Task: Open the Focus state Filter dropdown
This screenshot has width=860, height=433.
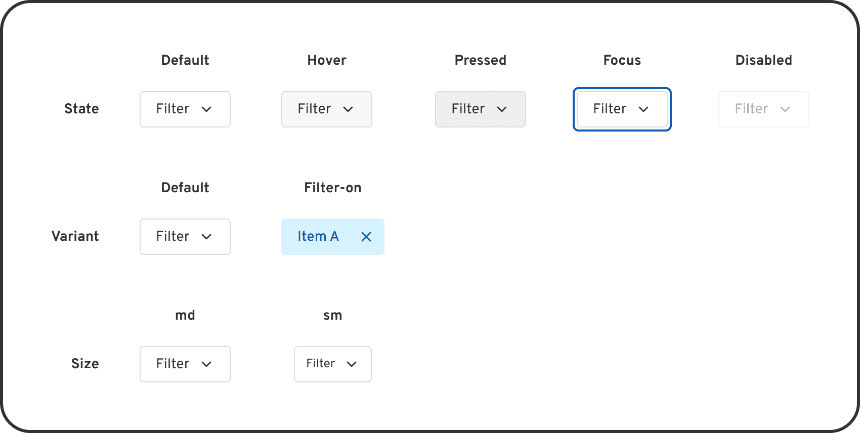Action: [x=622, y=109]
